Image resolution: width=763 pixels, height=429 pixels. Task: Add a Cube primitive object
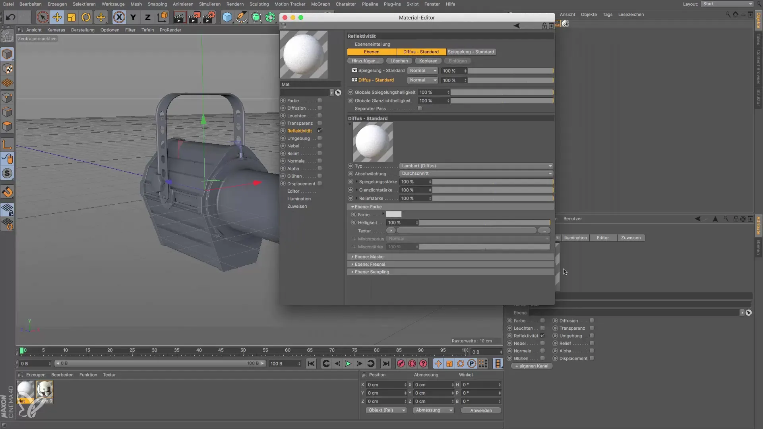click(227, 17)
